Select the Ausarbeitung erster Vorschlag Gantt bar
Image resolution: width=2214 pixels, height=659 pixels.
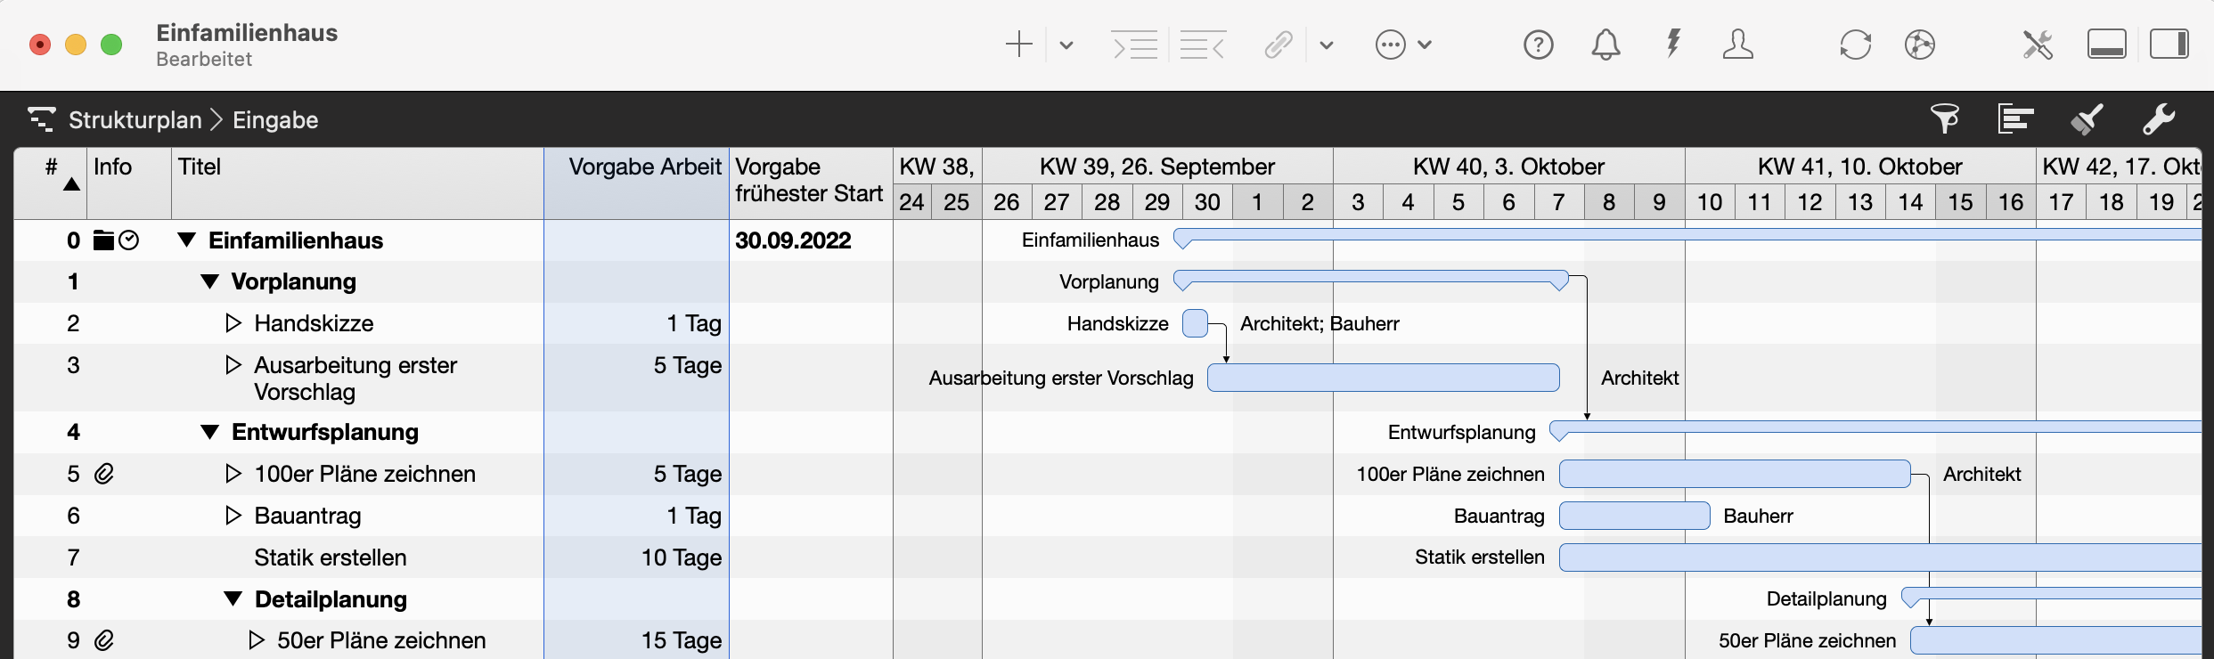click(x=1383, y=378)
